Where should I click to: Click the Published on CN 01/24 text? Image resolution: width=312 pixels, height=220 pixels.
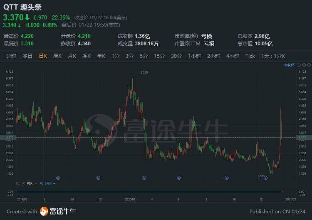tap(277, 211)
